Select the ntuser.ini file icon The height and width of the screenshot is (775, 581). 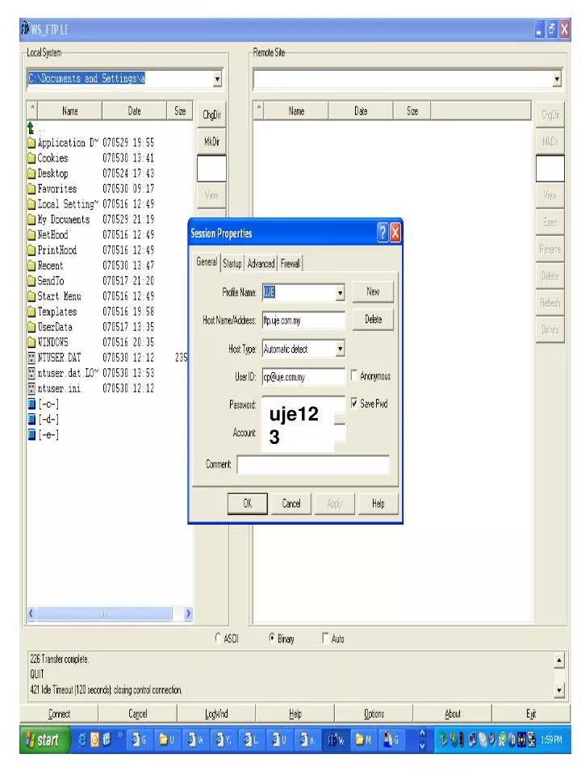point(31,388)
